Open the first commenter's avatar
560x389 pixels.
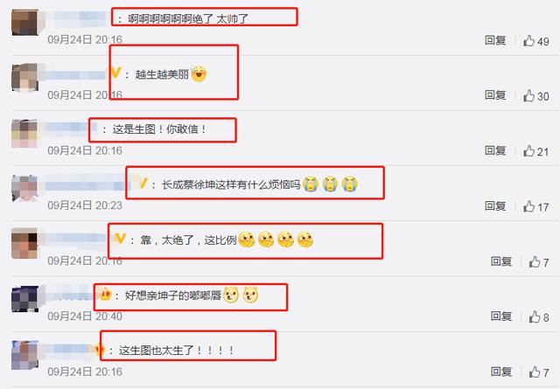(24, 23)
